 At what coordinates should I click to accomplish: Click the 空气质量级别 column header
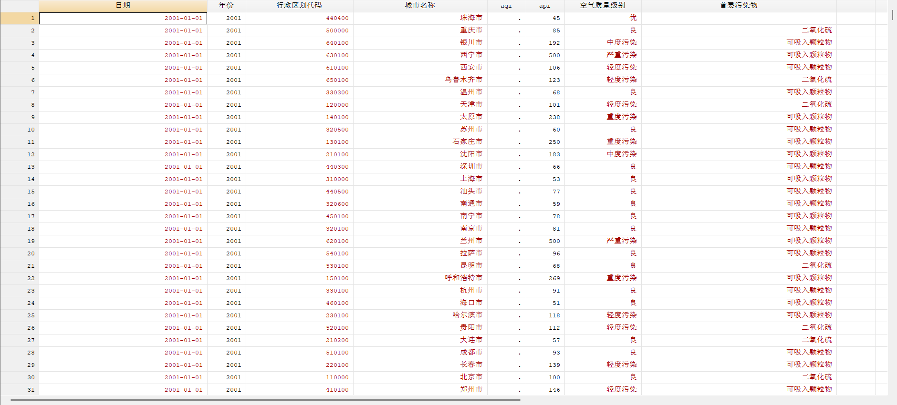(603, 6)
